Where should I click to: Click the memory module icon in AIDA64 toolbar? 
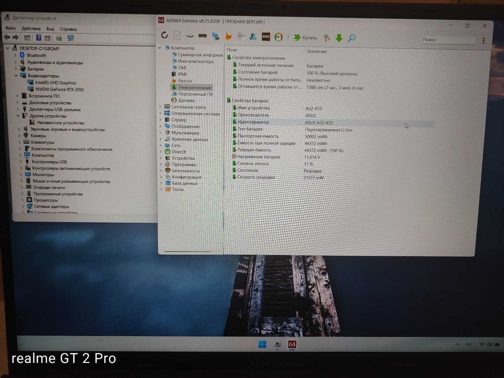click(x=203, y=36)
